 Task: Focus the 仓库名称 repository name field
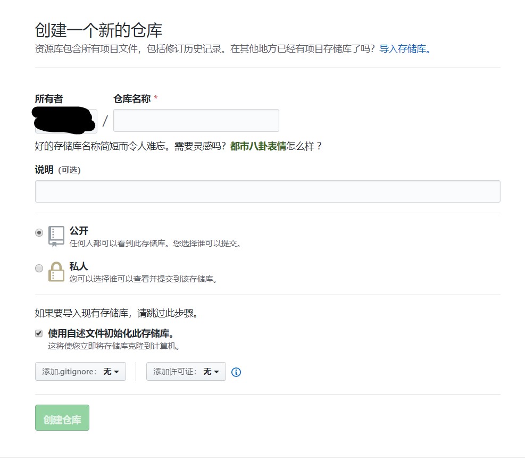pyautogui.click(x=196, y=121)
